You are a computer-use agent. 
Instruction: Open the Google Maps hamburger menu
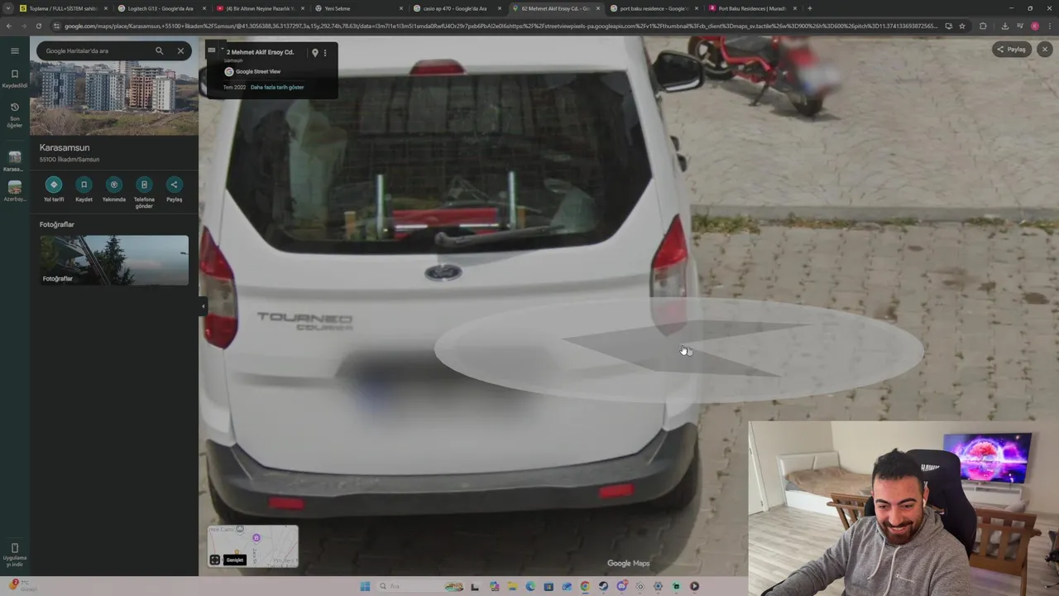pyautogui.click(x=14, y=50)
